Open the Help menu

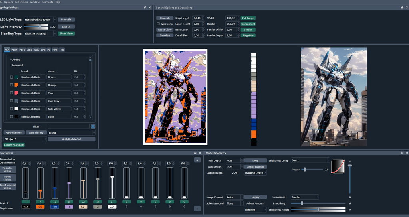(57, 2)
